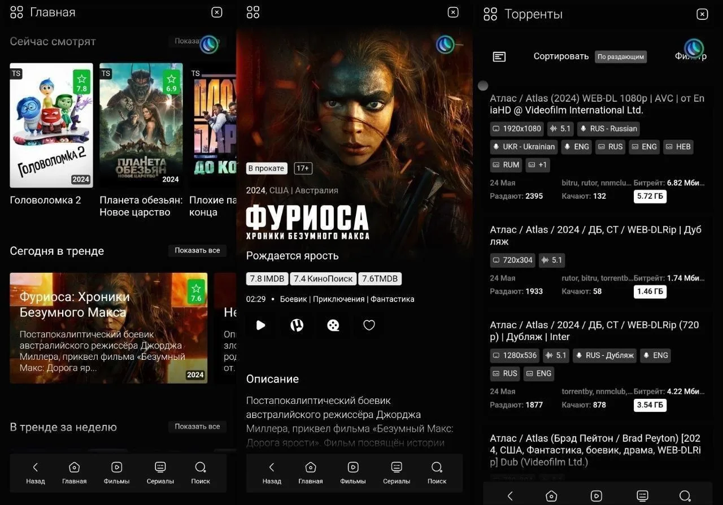Click the list view icon left of Сортировать
723x505 pixels.
(x=499, y=56)
